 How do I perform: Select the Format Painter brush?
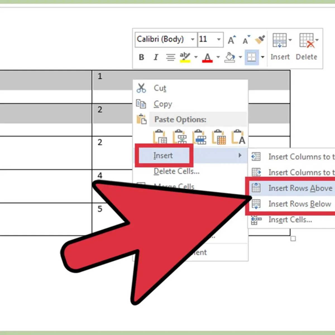click(260, 40)
